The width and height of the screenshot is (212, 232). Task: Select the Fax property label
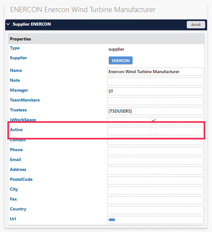(13, 199)
